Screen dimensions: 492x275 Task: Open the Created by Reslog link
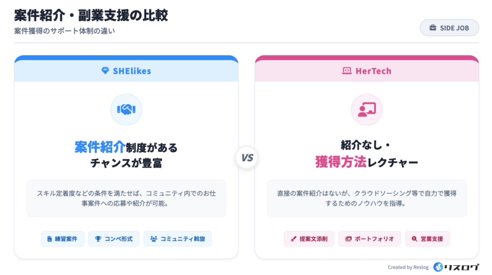tap(408, 267)
